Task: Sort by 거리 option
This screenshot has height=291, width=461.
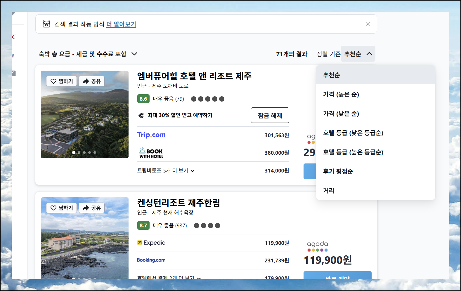Action: tap(376, 191)
